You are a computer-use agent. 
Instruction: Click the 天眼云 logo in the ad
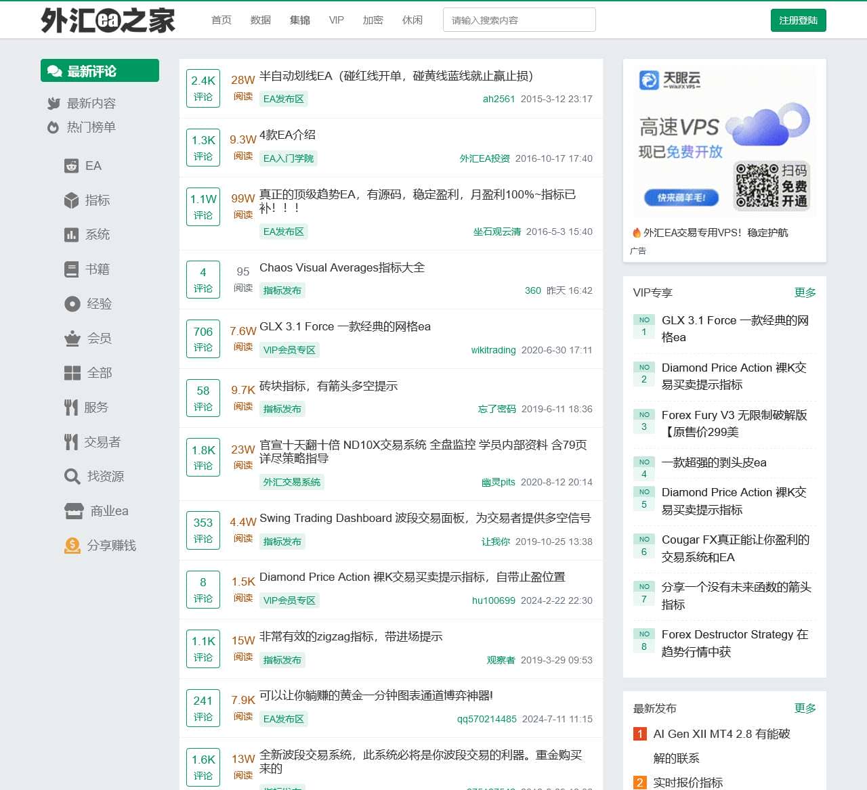click(x=670, y=81)
